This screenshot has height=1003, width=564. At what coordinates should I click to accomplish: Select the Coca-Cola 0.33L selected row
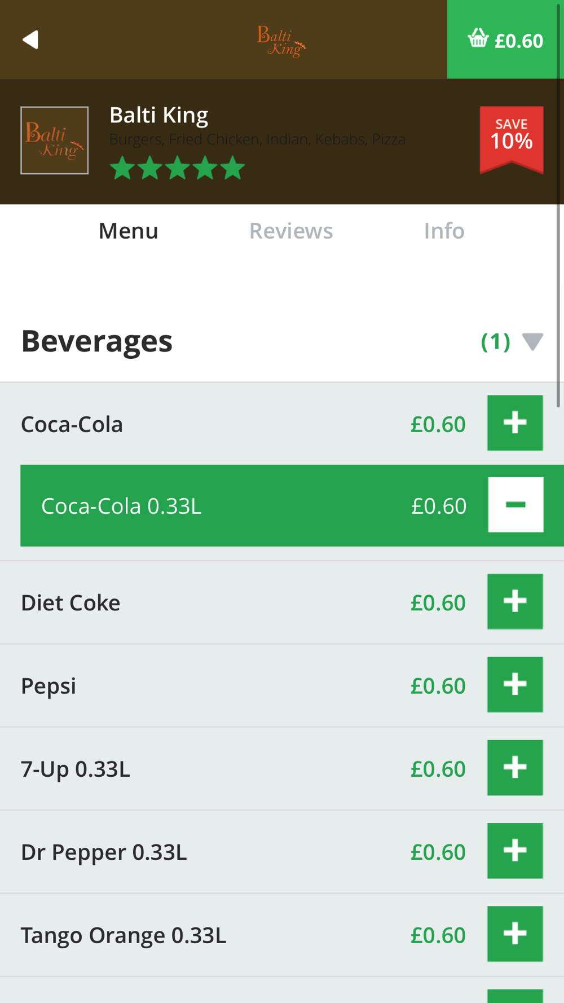[x=292, y=505]
